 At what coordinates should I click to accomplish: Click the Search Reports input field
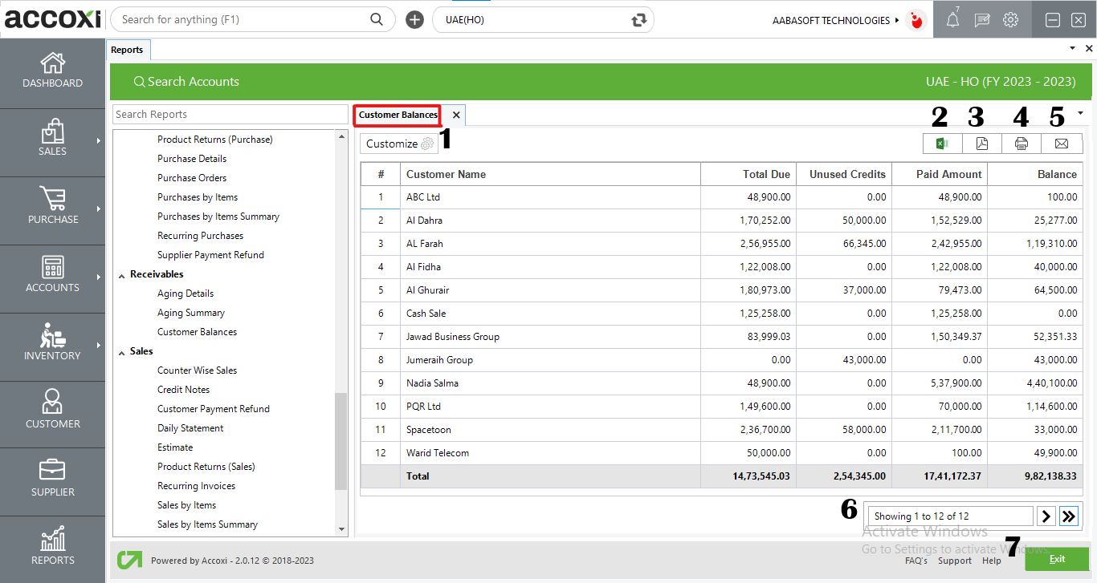230,114
